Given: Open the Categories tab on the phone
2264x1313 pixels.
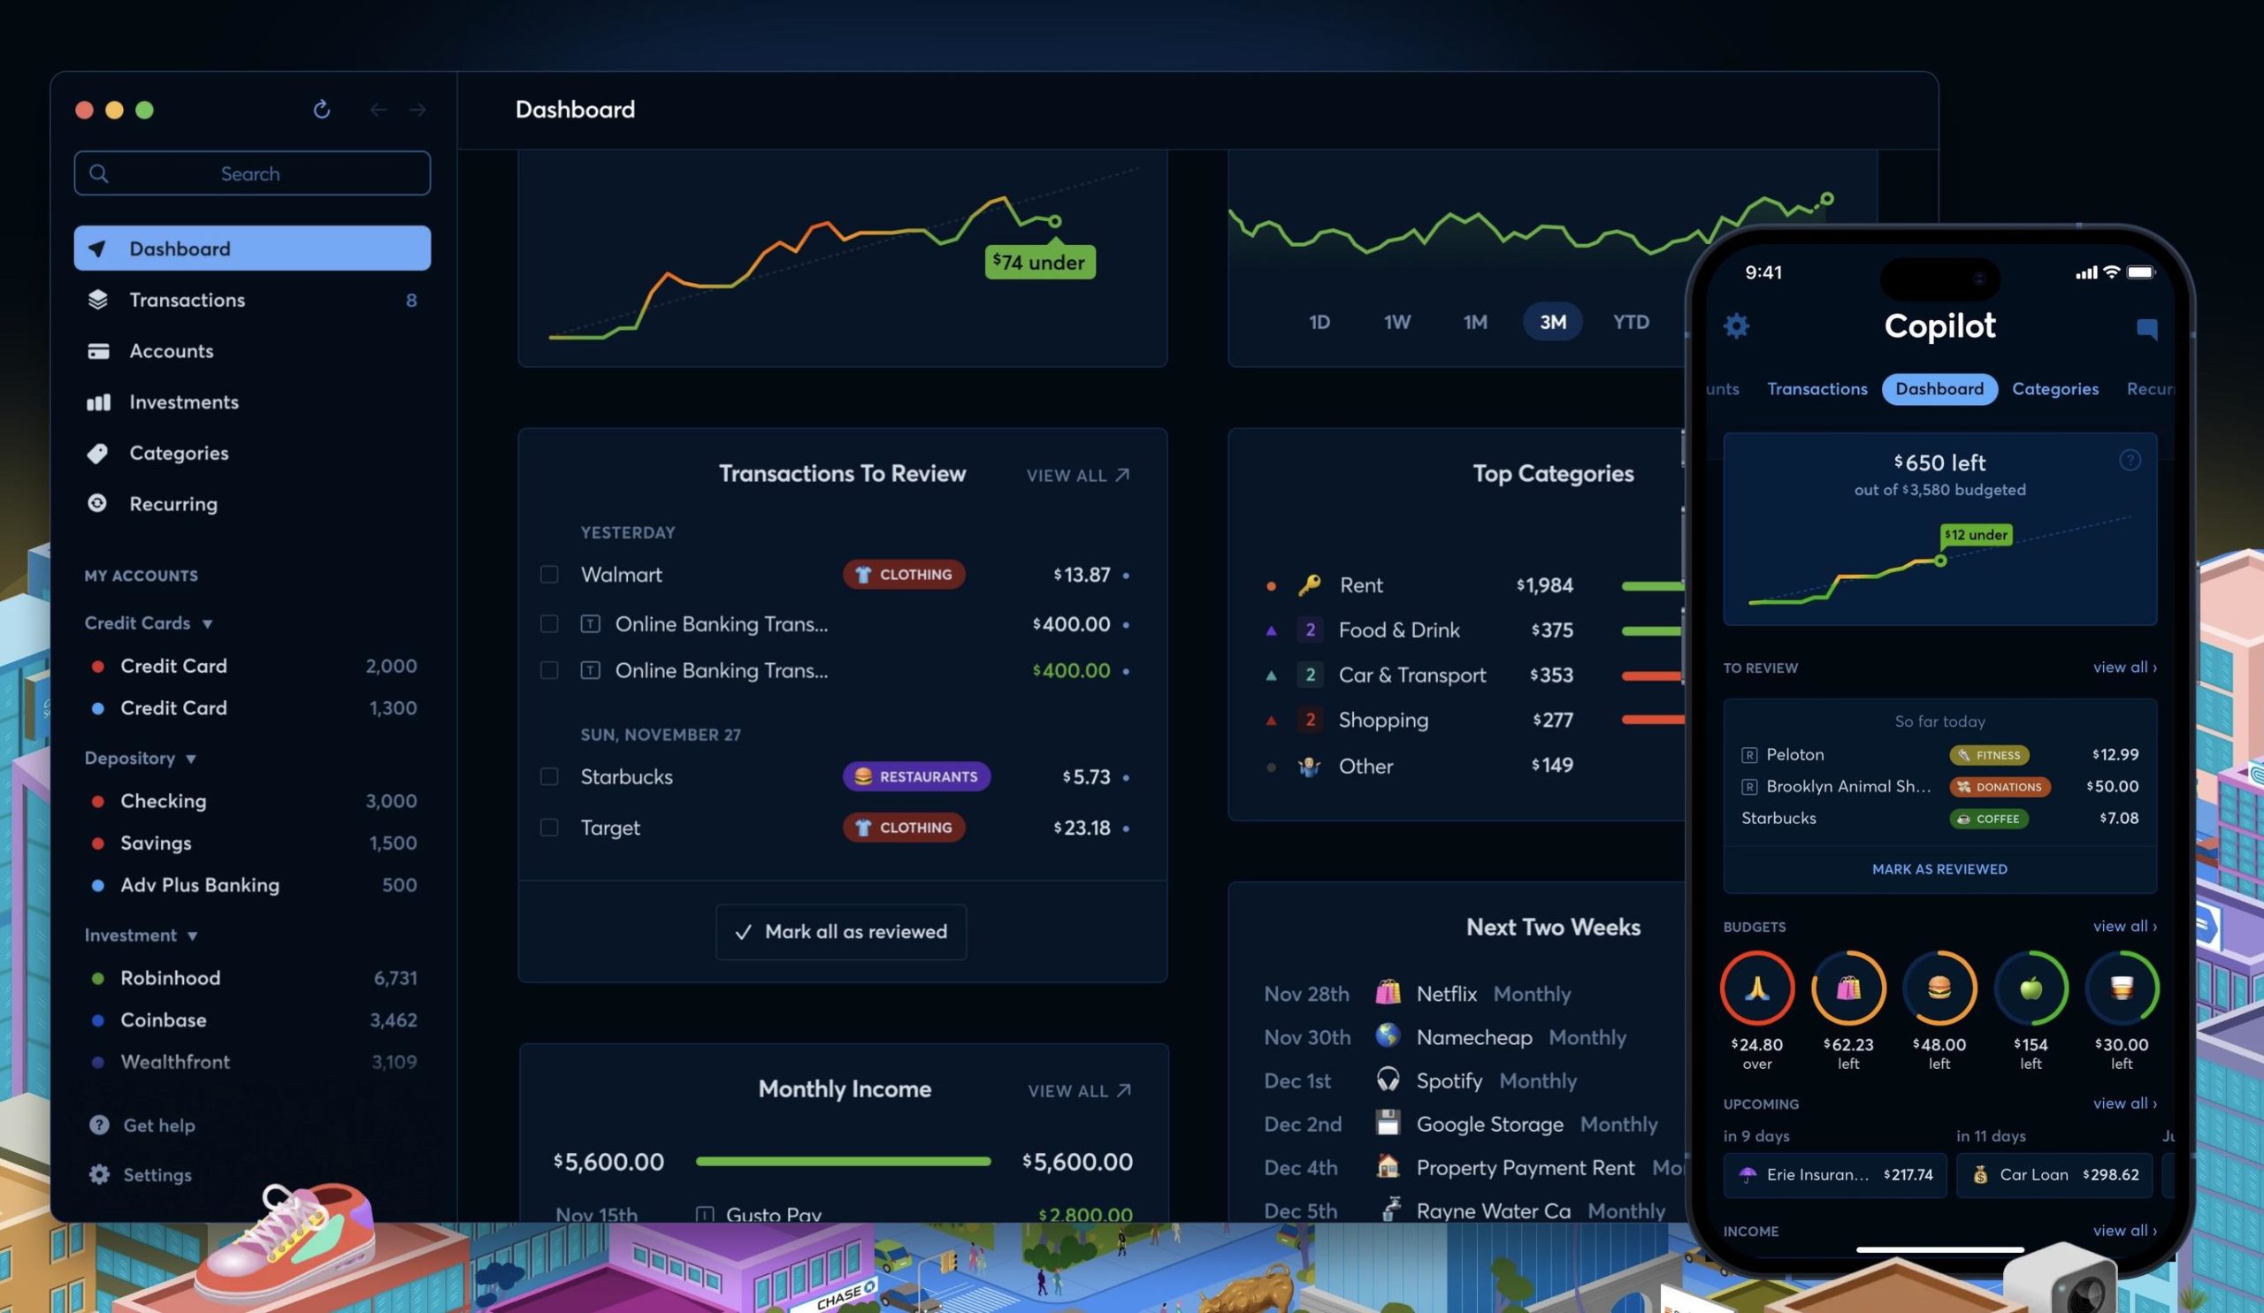Looking at the screenshot, I should point(2055,388).
